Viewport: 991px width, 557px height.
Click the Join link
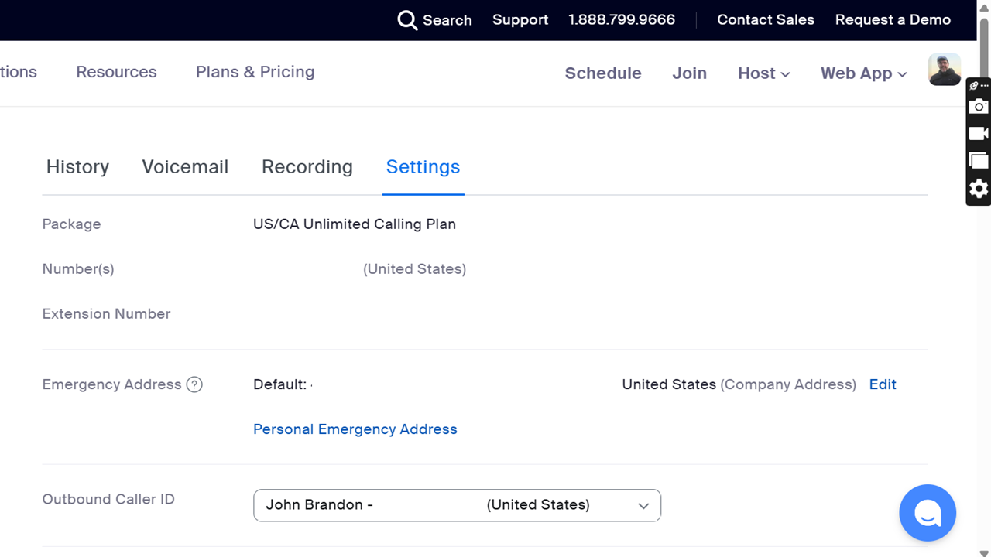click(689, 73)
